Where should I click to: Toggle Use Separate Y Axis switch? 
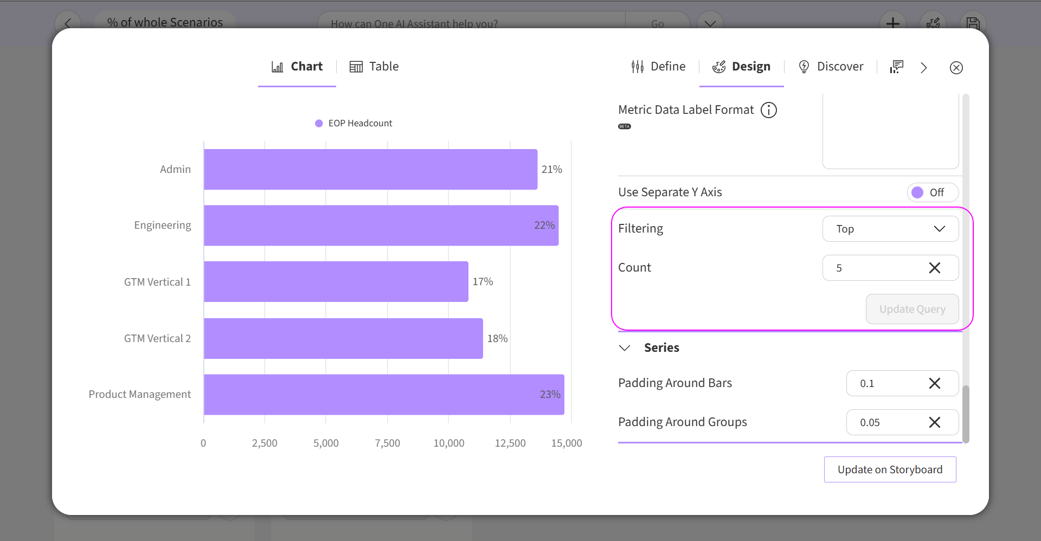click(x=932, y=192)
